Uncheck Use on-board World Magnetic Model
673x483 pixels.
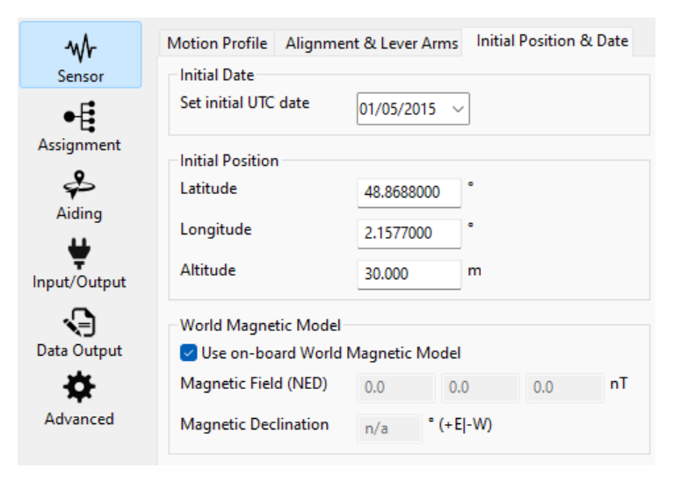click(x=188, y=353)
